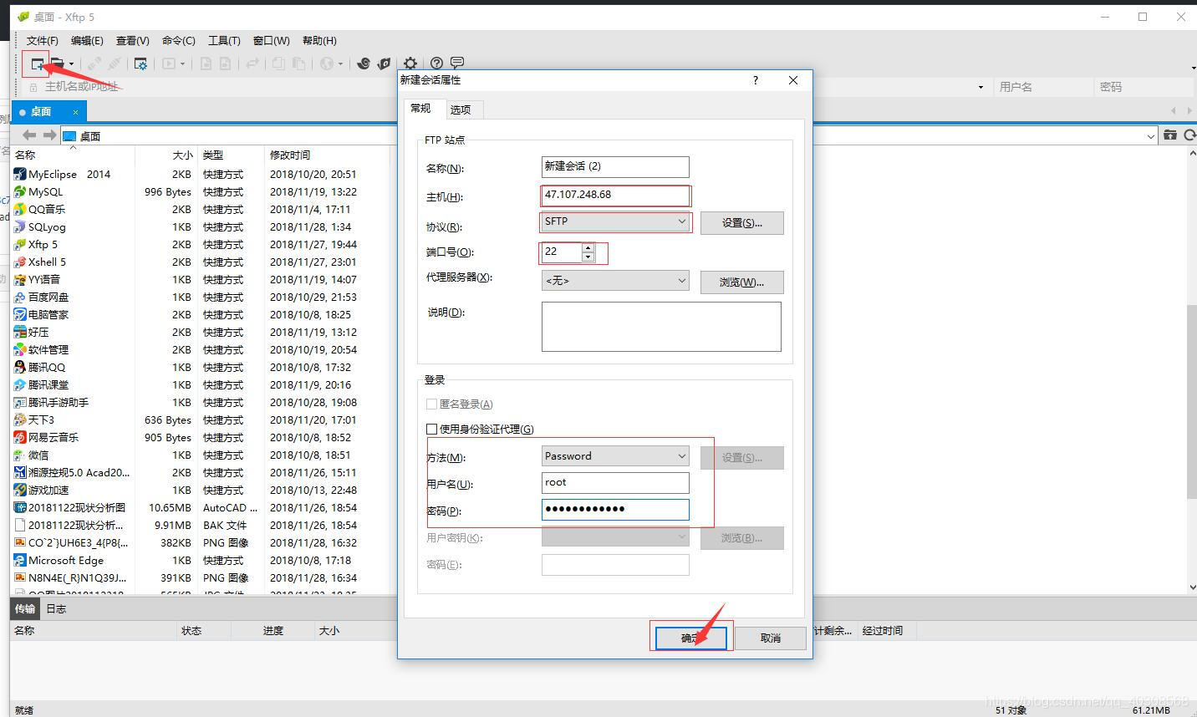Screen dimensions: 1197x717
Task: Open the 方法 Password dropdown
Action: 615,456
